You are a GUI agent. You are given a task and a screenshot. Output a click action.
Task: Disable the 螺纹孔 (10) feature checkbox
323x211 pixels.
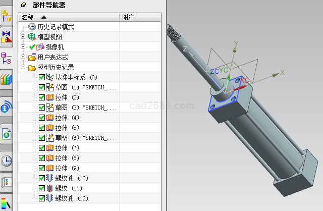pyautogui.click(x=42, y=178)
